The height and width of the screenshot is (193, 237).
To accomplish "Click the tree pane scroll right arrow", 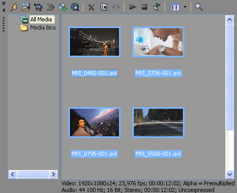I will point(53,174).
